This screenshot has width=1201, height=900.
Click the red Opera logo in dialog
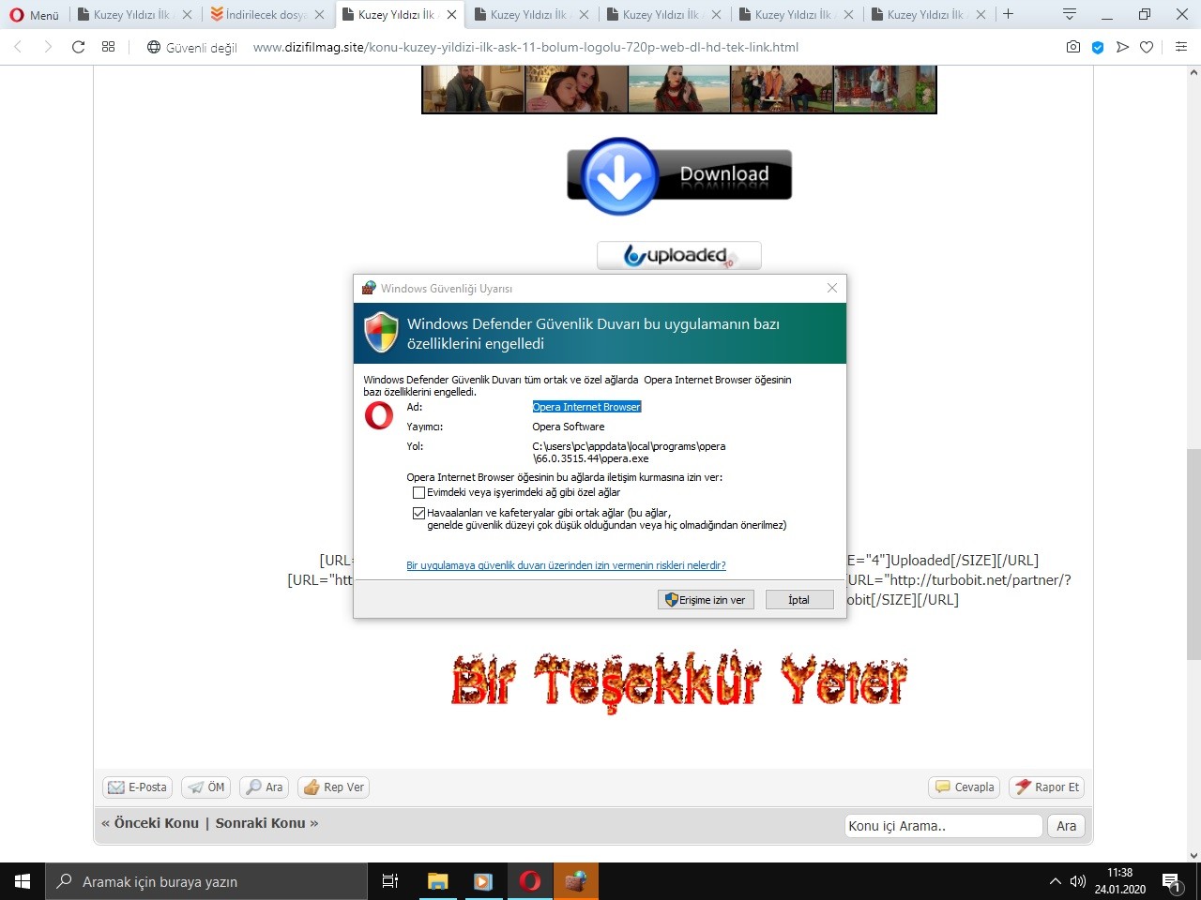click(379, 415)
